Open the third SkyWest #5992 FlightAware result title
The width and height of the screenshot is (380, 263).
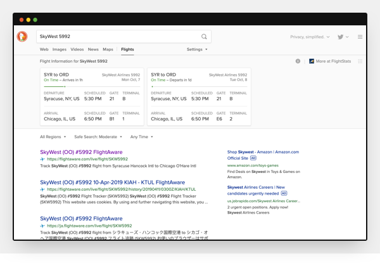[81, 219]
